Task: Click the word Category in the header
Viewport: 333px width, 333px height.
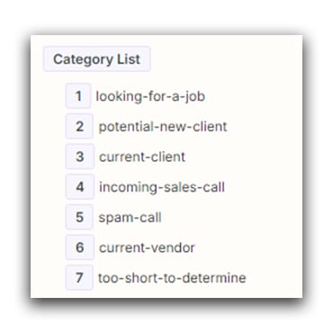Action: click(83, 59)
